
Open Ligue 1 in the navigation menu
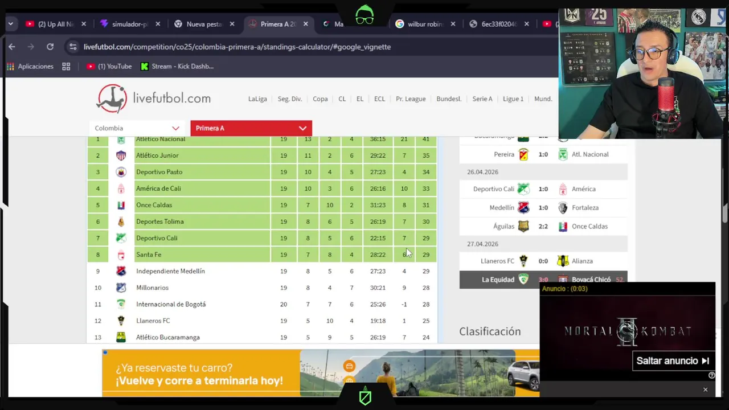513,99
